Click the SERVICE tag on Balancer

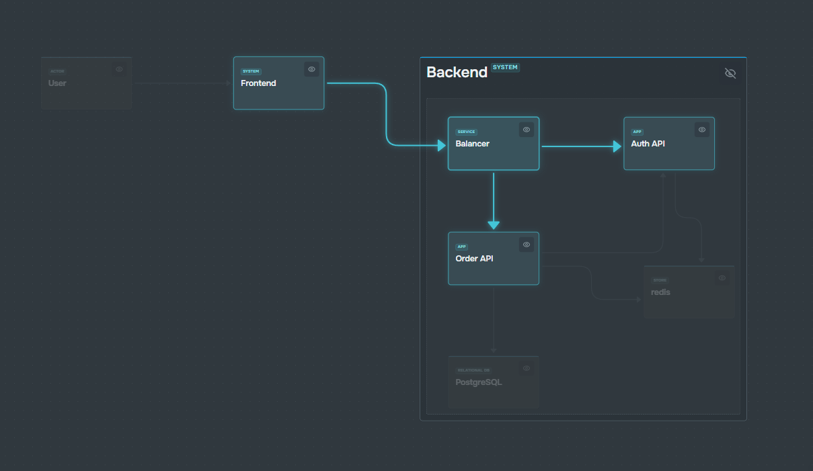tap(466, 132)
